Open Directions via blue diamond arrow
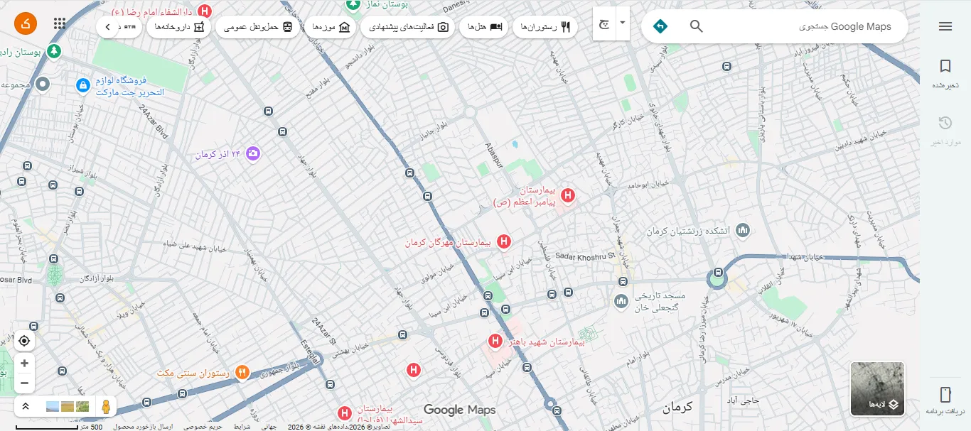The height and width of the screenshot is (431, 971). tap(660, 26)
